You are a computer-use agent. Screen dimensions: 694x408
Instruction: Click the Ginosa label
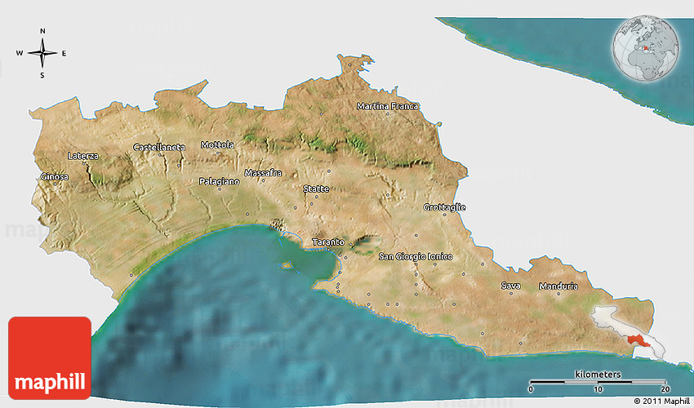click(55, 177)
